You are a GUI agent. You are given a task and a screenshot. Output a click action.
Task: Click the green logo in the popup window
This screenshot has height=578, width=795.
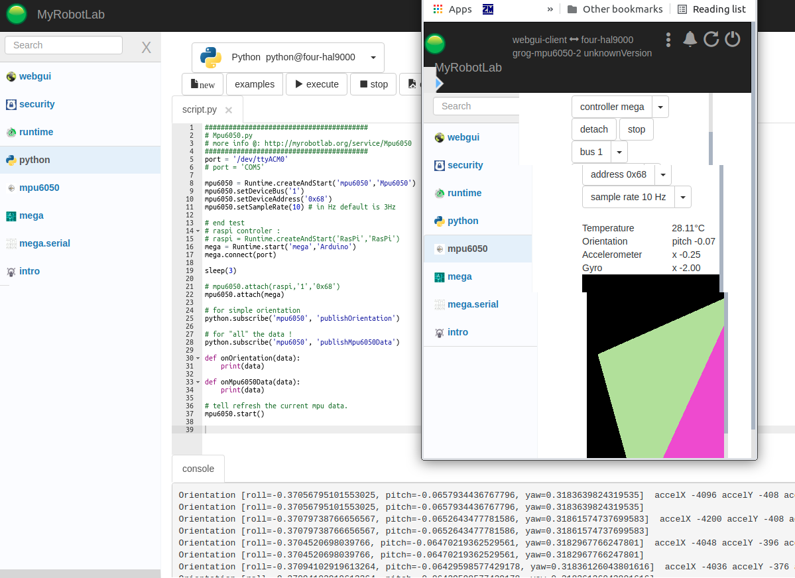(x=435, y=44)
